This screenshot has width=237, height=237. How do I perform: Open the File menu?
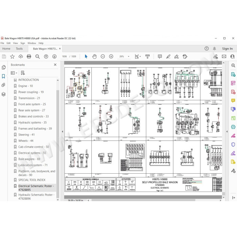pyautogui.click(x=2, y=43)
